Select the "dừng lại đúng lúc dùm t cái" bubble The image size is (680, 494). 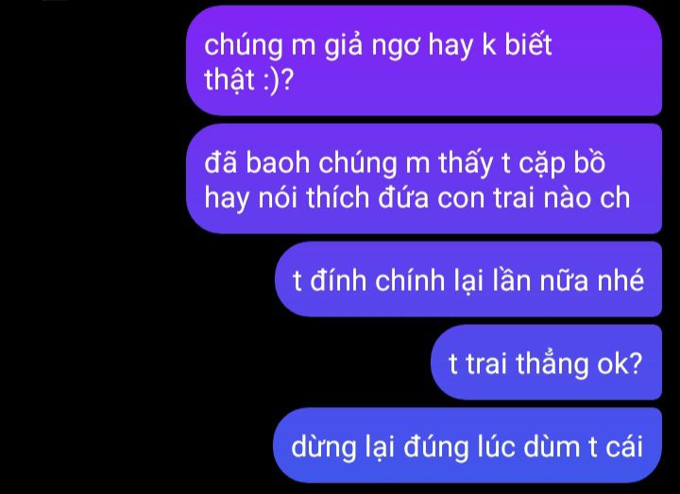click(467, 446)
